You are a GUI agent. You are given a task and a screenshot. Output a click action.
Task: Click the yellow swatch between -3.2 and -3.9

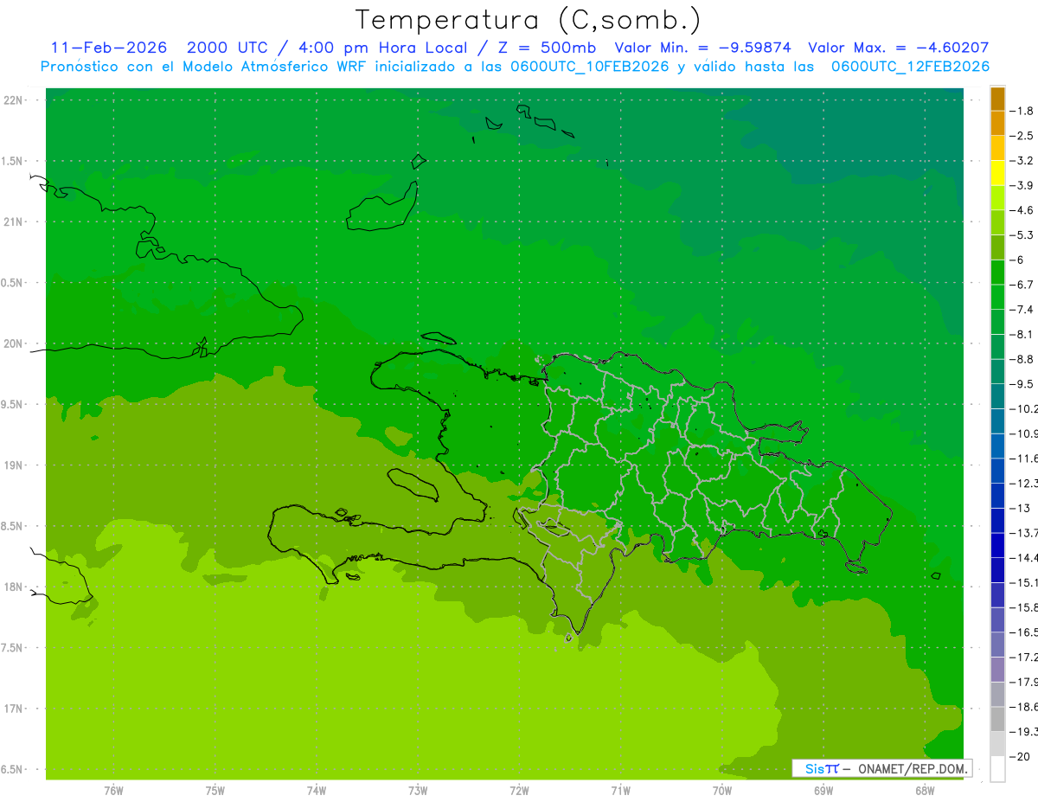[997, 173]
